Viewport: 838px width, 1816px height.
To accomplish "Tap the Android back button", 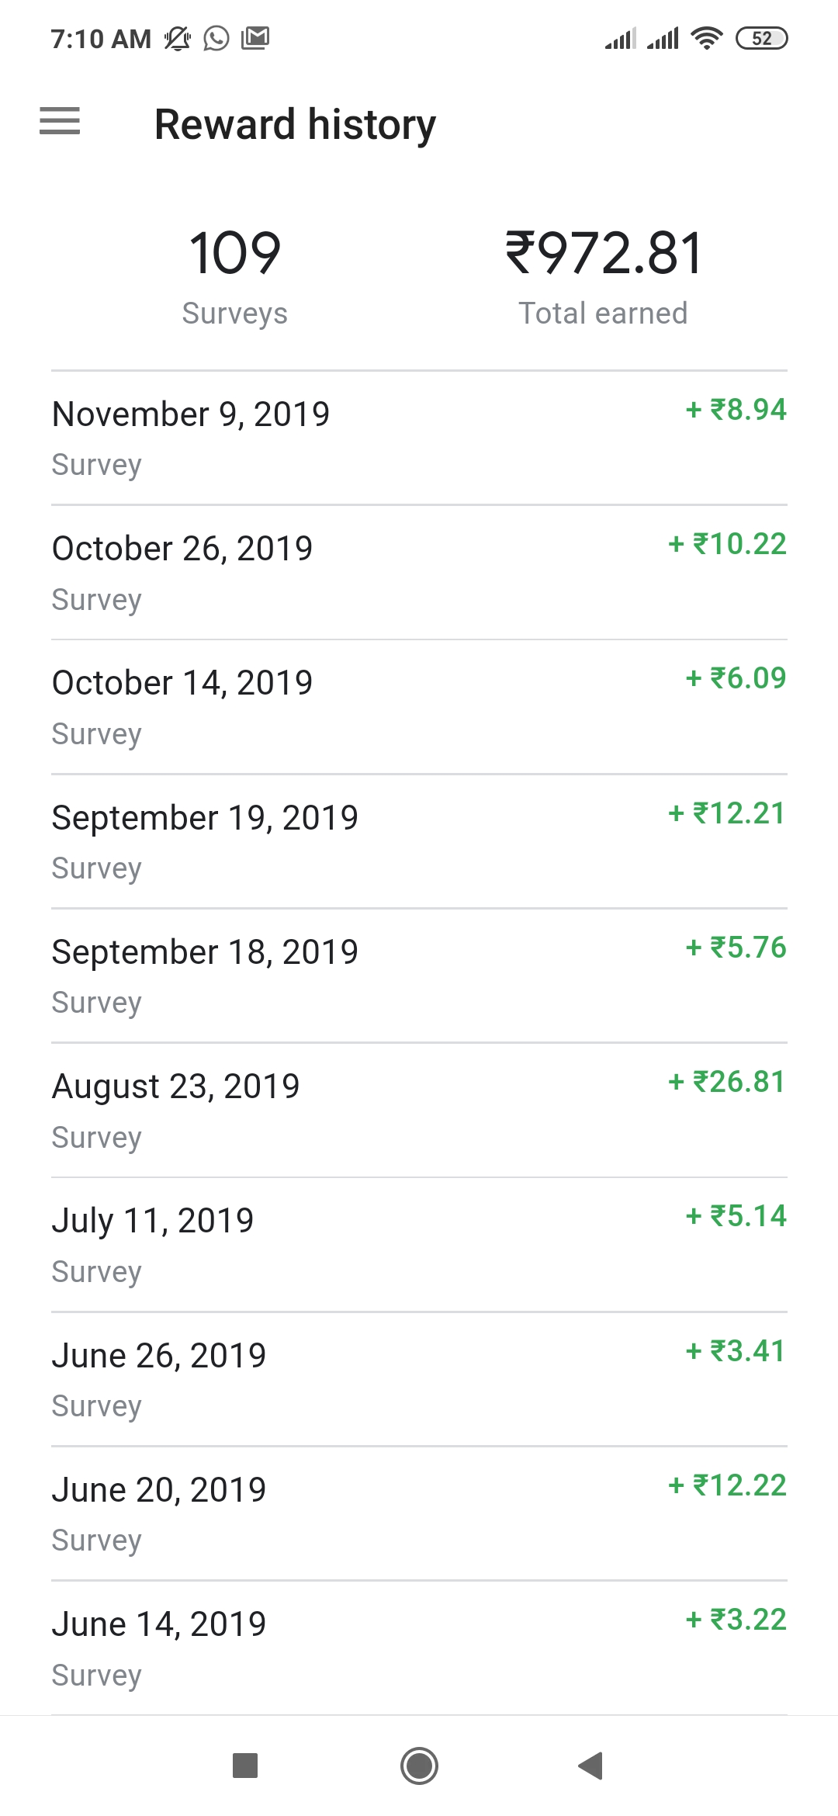I will click(x=591, y=1766).
